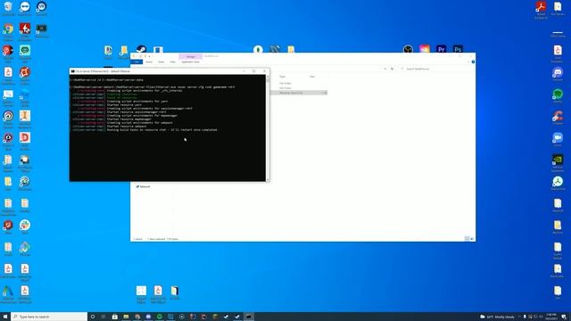Open the Windows Start menu
Screen dimensions: 571x321
5,317
